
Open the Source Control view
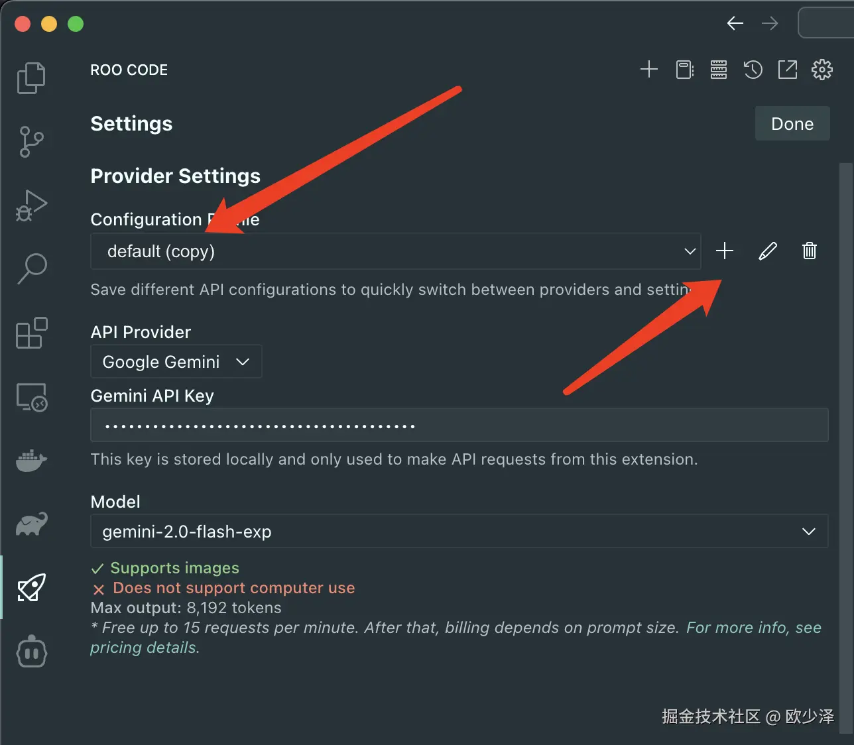[x=31, y=142]
